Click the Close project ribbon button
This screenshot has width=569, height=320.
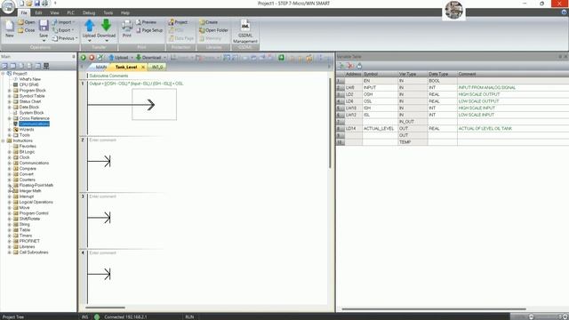click(x=27, y=30)
